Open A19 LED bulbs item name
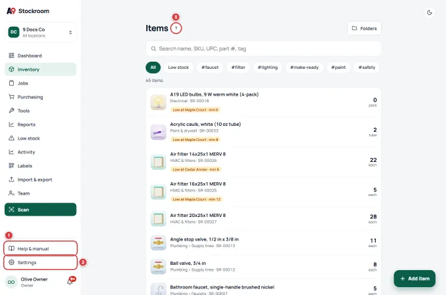This screenshot has width=446, height=295. pyautogui.click(x=214, y=94)
